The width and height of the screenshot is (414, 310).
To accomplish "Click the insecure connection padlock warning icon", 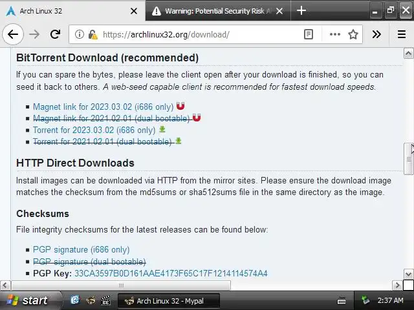I will [x=93, y=34].
